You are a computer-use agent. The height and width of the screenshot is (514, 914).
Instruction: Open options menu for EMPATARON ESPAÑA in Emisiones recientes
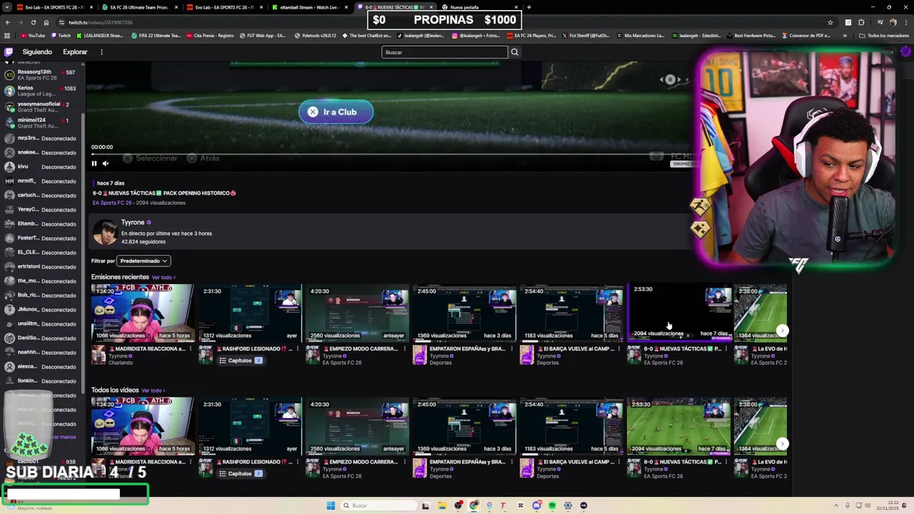512,349
